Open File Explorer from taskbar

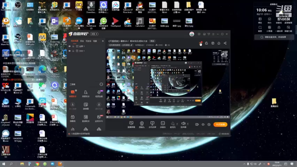(22, 164)
